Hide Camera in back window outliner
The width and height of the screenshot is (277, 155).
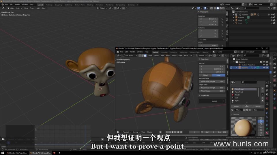[272, 18]
